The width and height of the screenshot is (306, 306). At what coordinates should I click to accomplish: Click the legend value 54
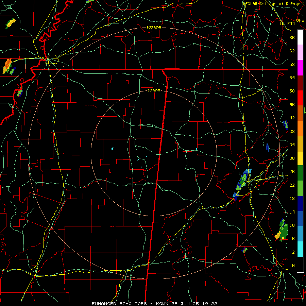coord(292,78)
